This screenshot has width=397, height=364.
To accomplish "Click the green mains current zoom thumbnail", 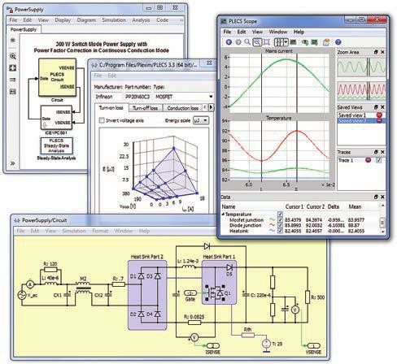I will click(x=361, y=67).
